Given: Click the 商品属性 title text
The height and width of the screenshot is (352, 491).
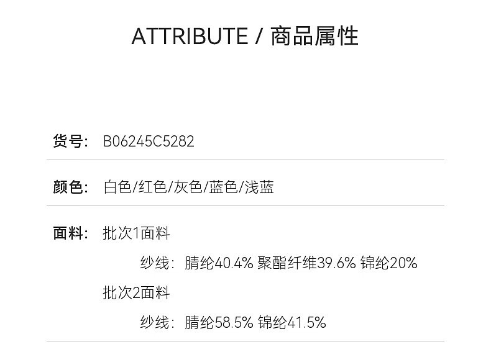Looking at the screenshot, I should (314, 36).
